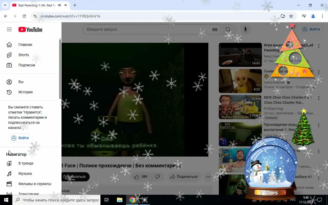This screenshot has width=328, height=205.
Task: Open a new tab with plus button
Action: [75, 5]
